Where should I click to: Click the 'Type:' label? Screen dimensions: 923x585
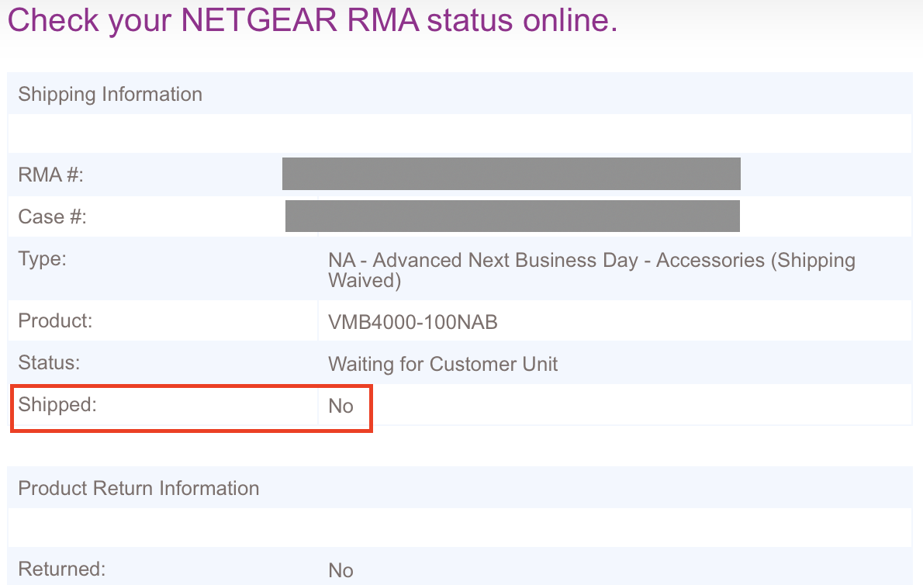[43, 259]
